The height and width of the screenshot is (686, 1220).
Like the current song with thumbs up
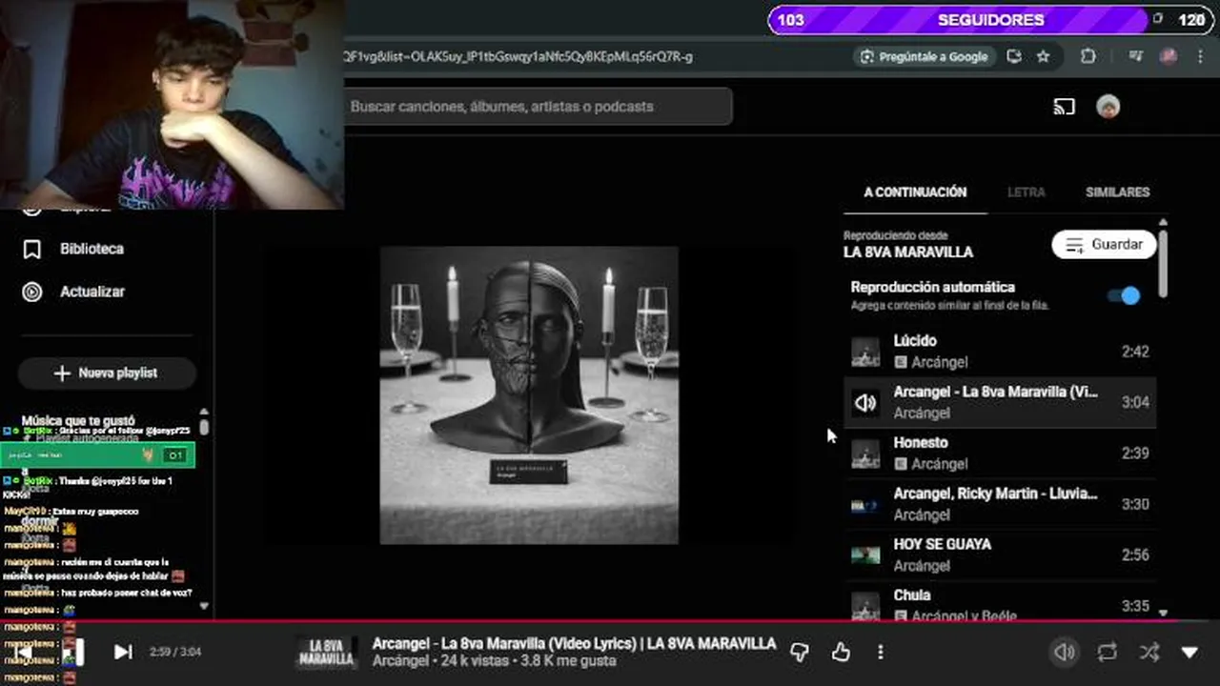[840, 652]
